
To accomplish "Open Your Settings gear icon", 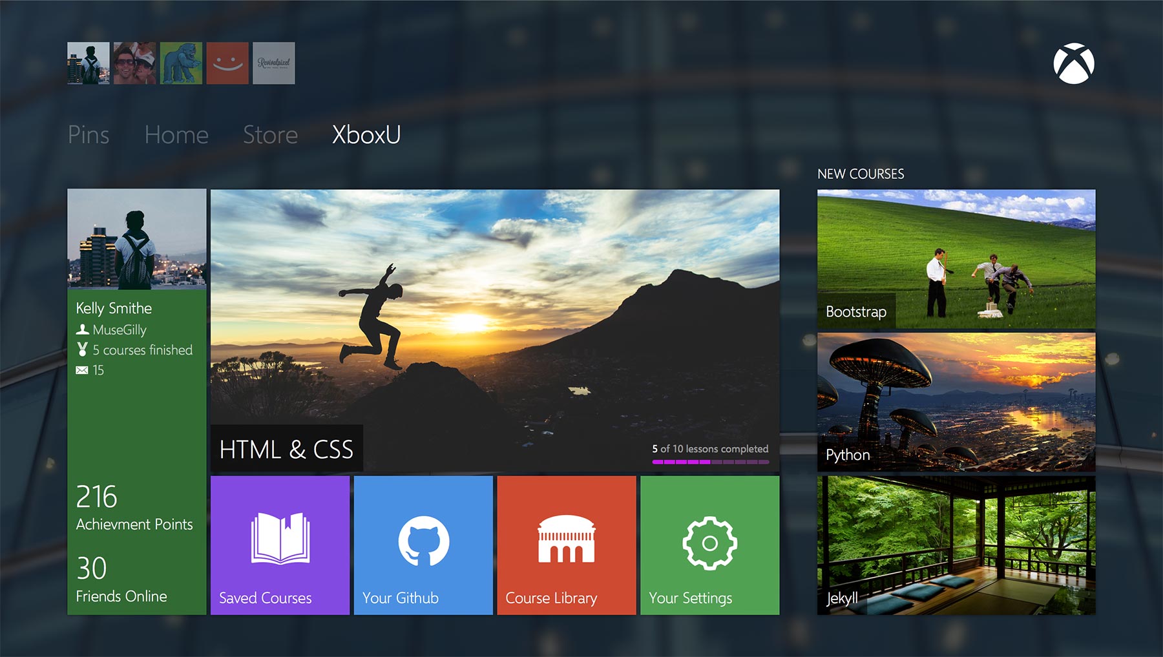I will 709,542.
